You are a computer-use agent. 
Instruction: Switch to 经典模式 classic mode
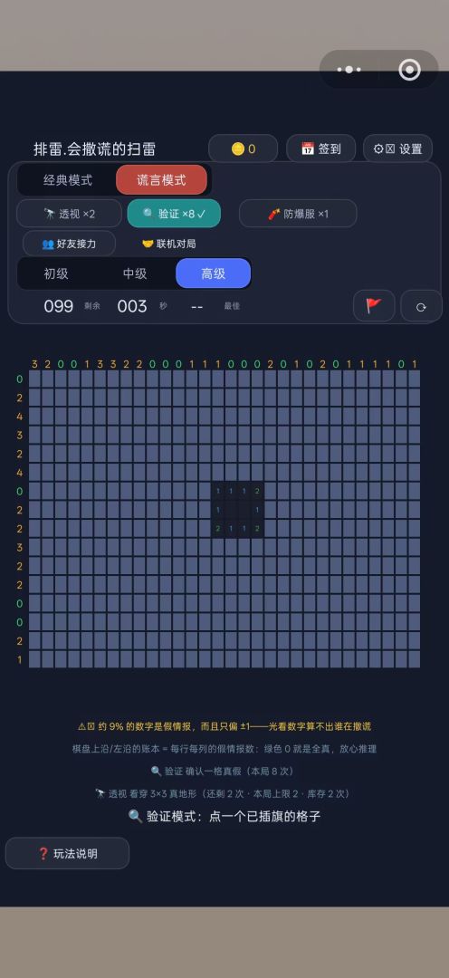(x=67, y=180)
